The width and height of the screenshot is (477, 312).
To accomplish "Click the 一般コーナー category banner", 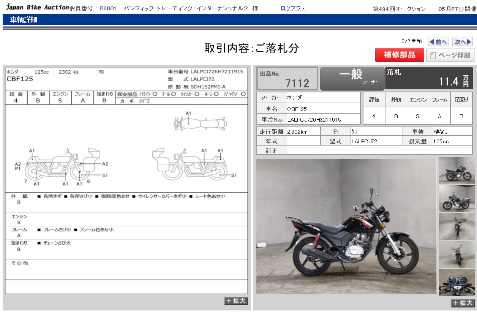I will click(352, 79).
